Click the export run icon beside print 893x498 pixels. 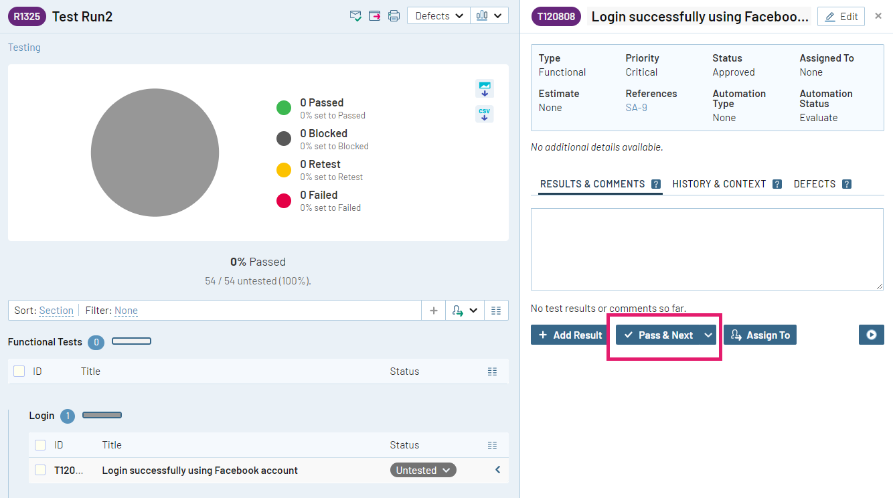(x=375, y=16)
